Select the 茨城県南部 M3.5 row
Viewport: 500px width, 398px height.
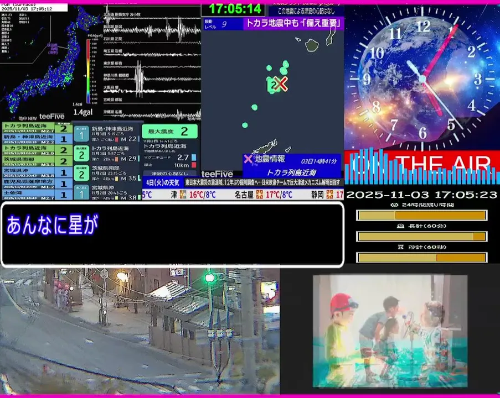pos(37,161)
